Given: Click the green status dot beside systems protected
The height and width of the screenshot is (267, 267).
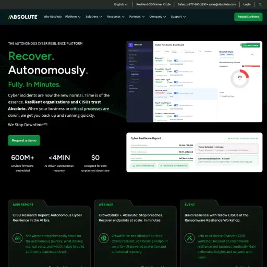Looking at the screenshot, I should pos(229,139).
